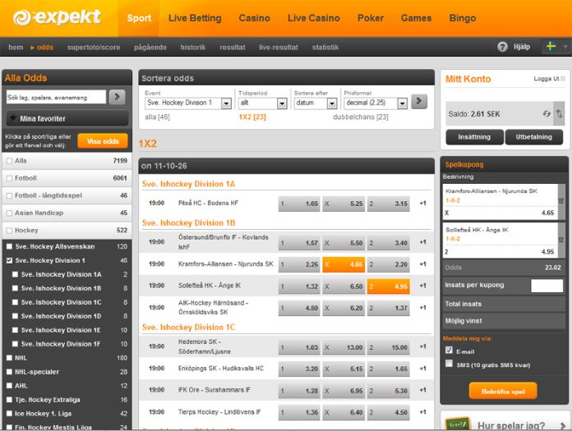Open the Casino tab
This screenshot has width=572, height=431.
(x=254, y=18)
